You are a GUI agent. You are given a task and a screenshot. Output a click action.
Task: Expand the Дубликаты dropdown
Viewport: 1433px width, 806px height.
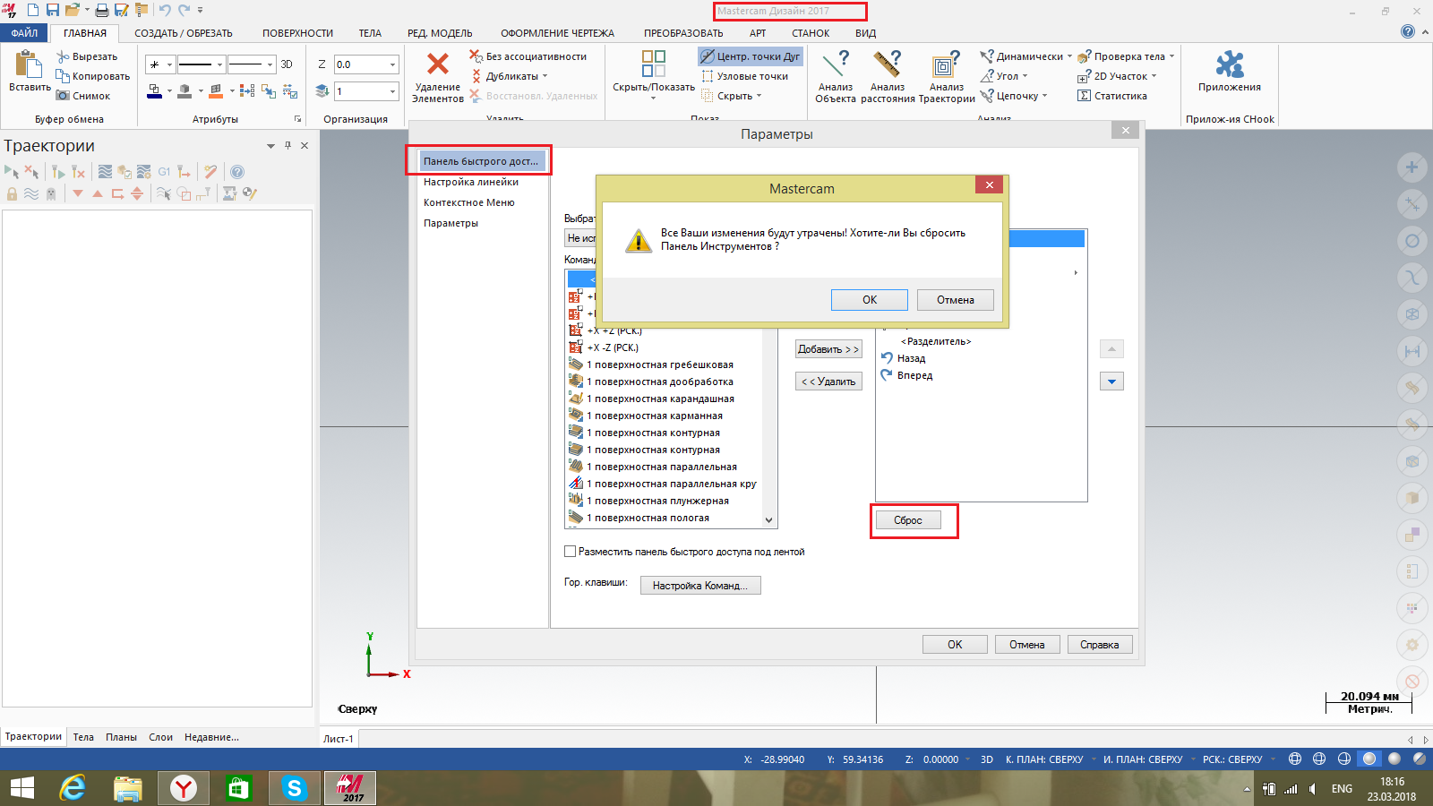pos(545,76)
